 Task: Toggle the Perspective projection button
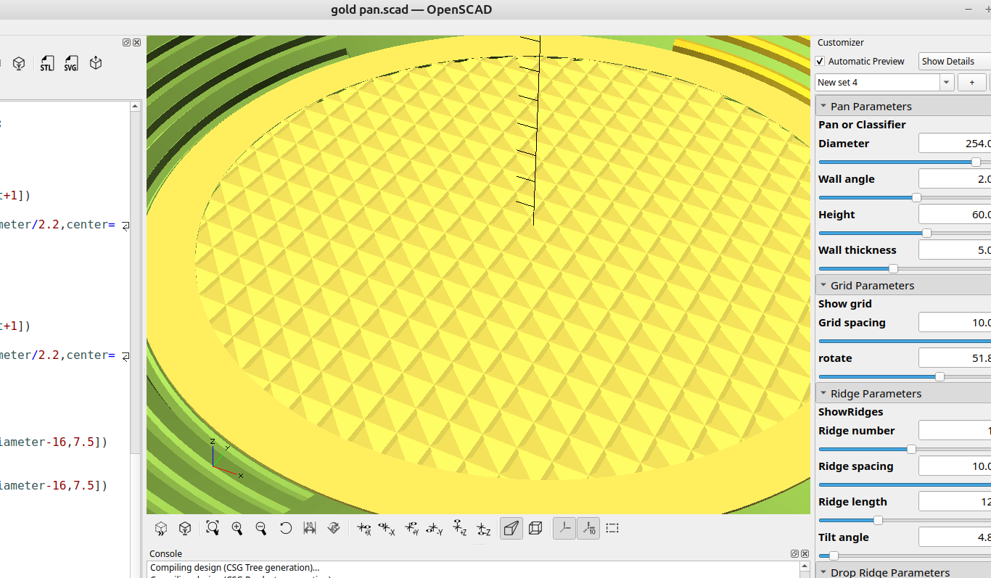click(x=511, y=528)
